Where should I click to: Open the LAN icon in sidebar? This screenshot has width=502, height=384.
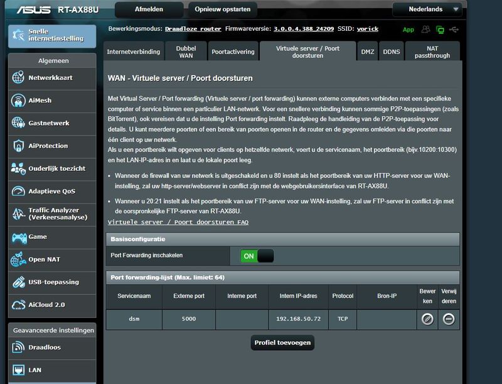(x=18, y=370)
